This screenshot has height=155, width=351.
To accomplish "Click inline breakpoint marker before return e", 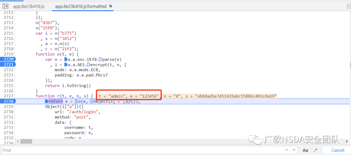I will click(x=46, y=101).
